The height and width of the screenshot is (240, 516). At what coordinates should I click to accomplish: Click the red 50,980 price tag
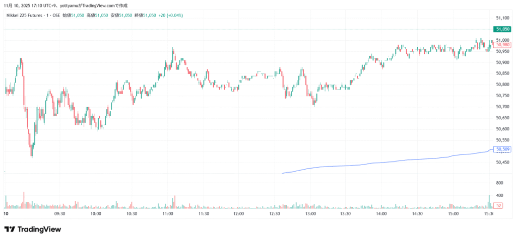click(x=503, y=45)
